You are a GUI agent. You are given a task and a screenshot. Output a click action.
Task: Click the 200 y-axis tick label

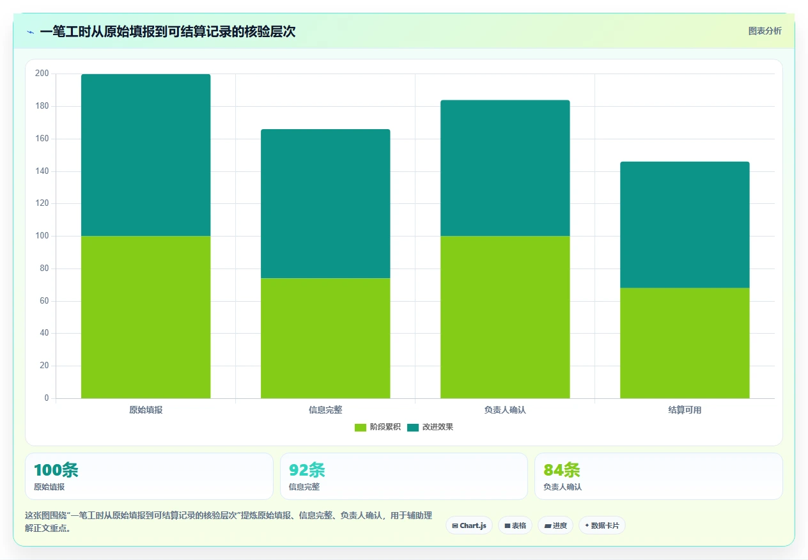[42, 74]
